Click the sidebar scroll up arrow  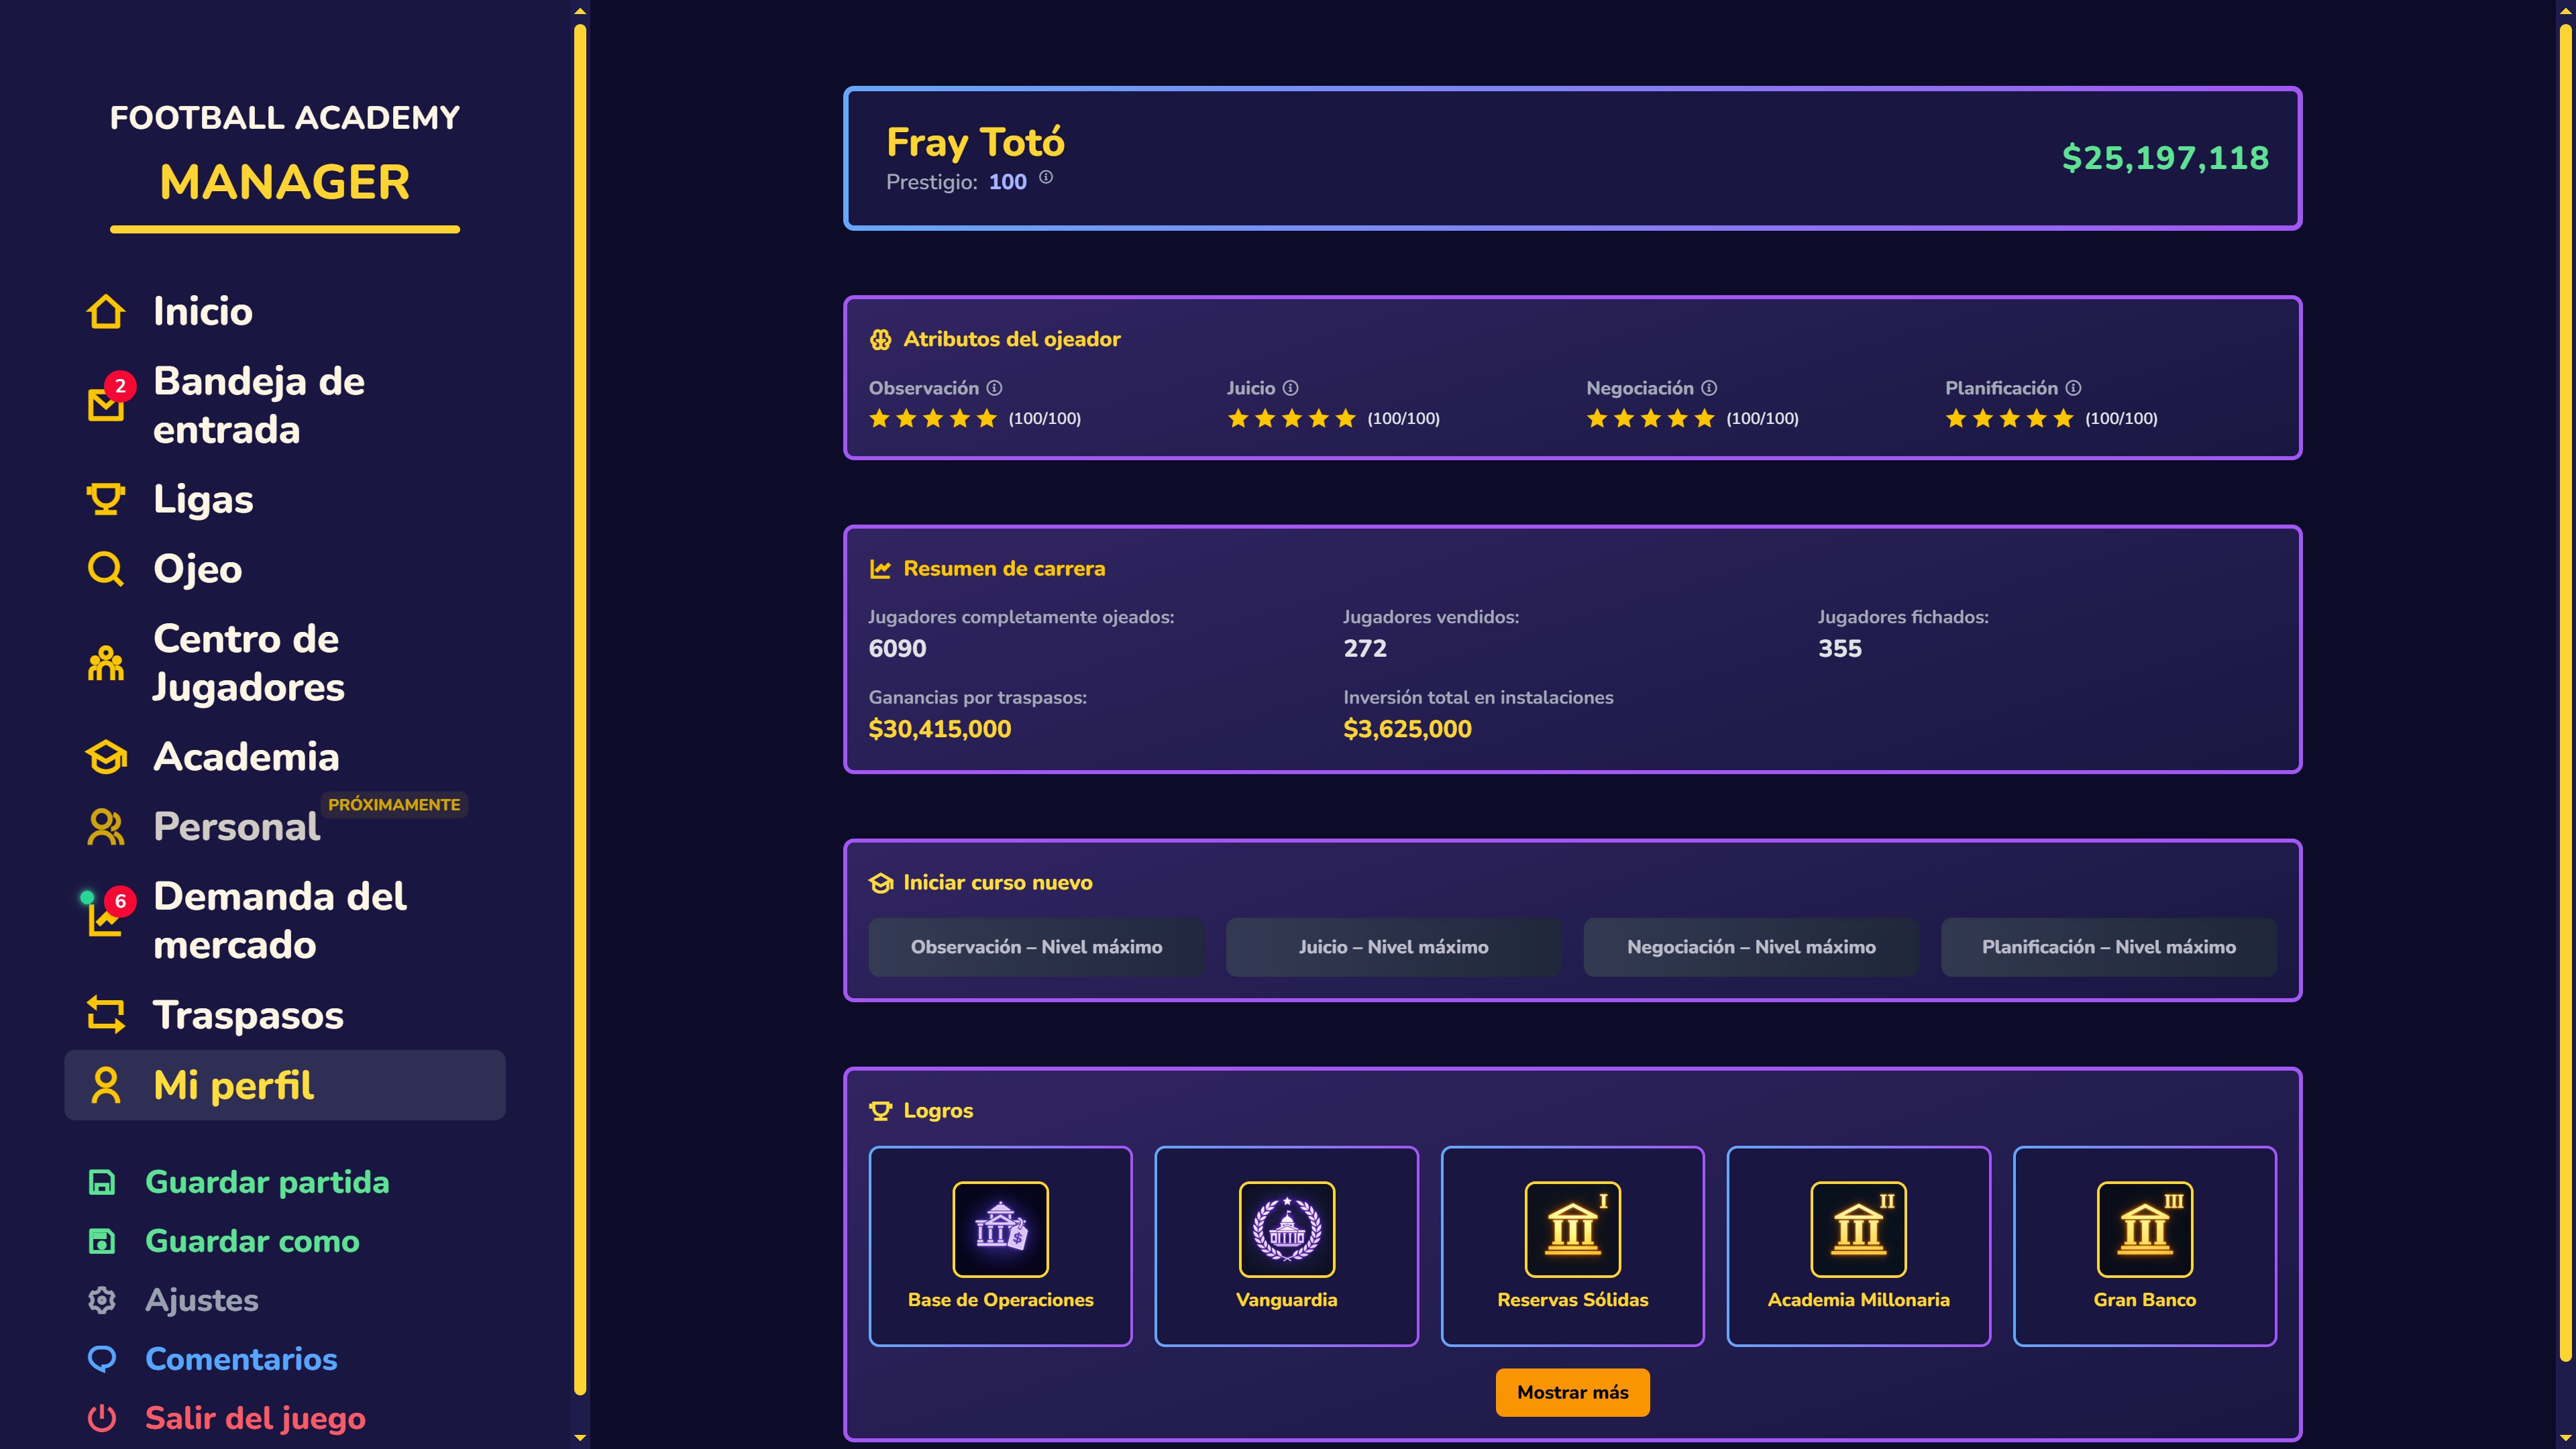click(580, 12)
